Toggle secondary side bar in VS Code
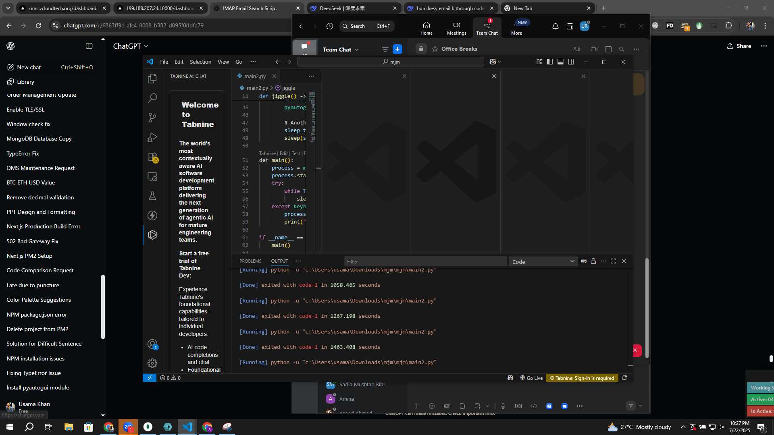The height and width of the screenshot is (435, 774). click(571, 62)
